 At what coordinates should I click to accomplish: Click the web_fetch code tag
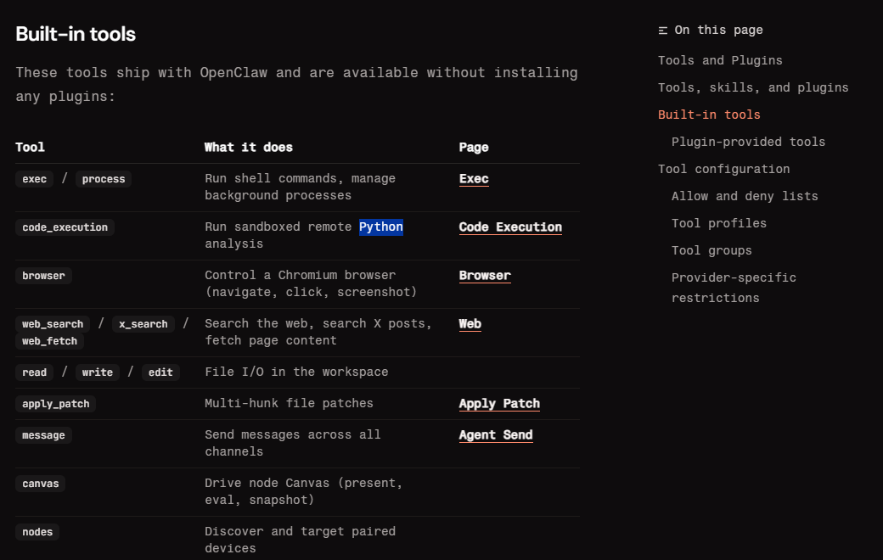click(49, 341)
